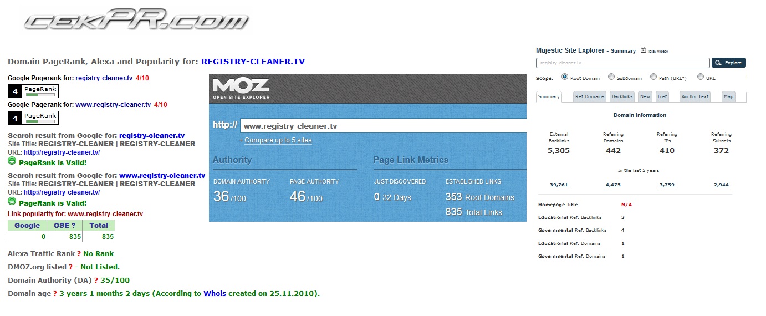Image resolution: width=766 pixels, height=316 pixels.
Task: Click the 'Not Listed.' DMOZ result text
Action: coord(100,267)
